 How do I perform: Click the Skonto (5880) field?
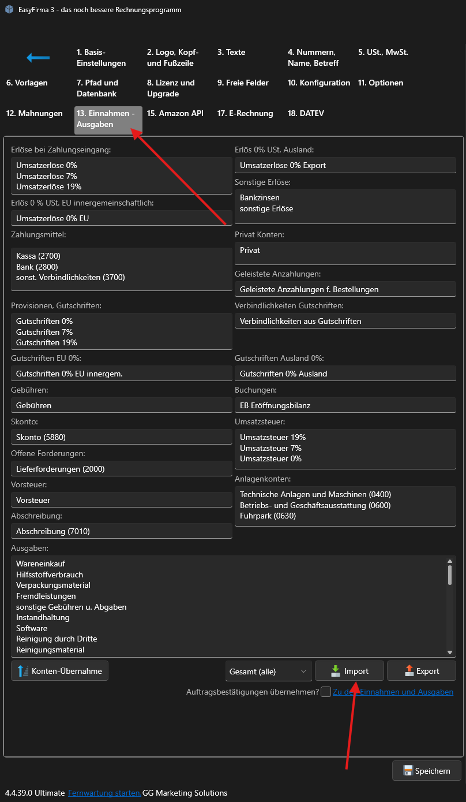pos(121,437)
